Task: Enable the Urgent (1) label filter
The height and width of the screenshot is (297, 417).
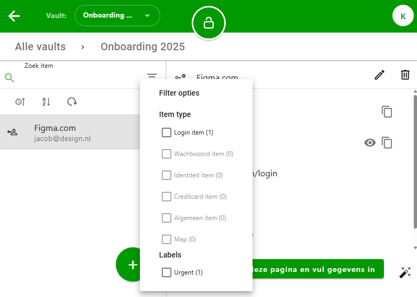Action: coord(167,272)
